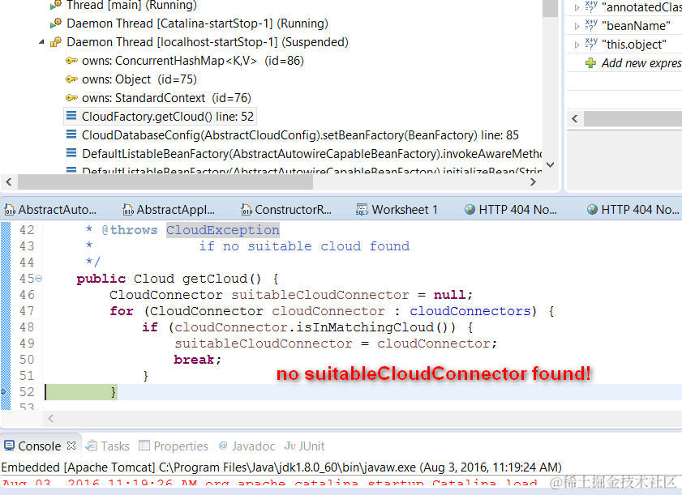This screenshot has width=682, height=495.
Task: Open the JUnit view tab
Action: 304,446
